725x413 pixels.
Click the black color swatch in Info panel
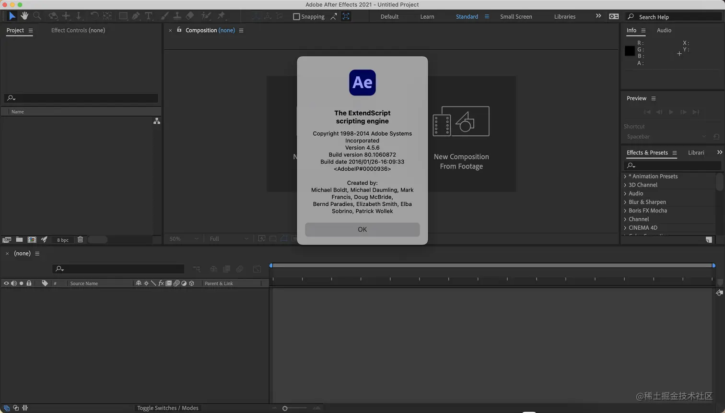coord(630,50)
